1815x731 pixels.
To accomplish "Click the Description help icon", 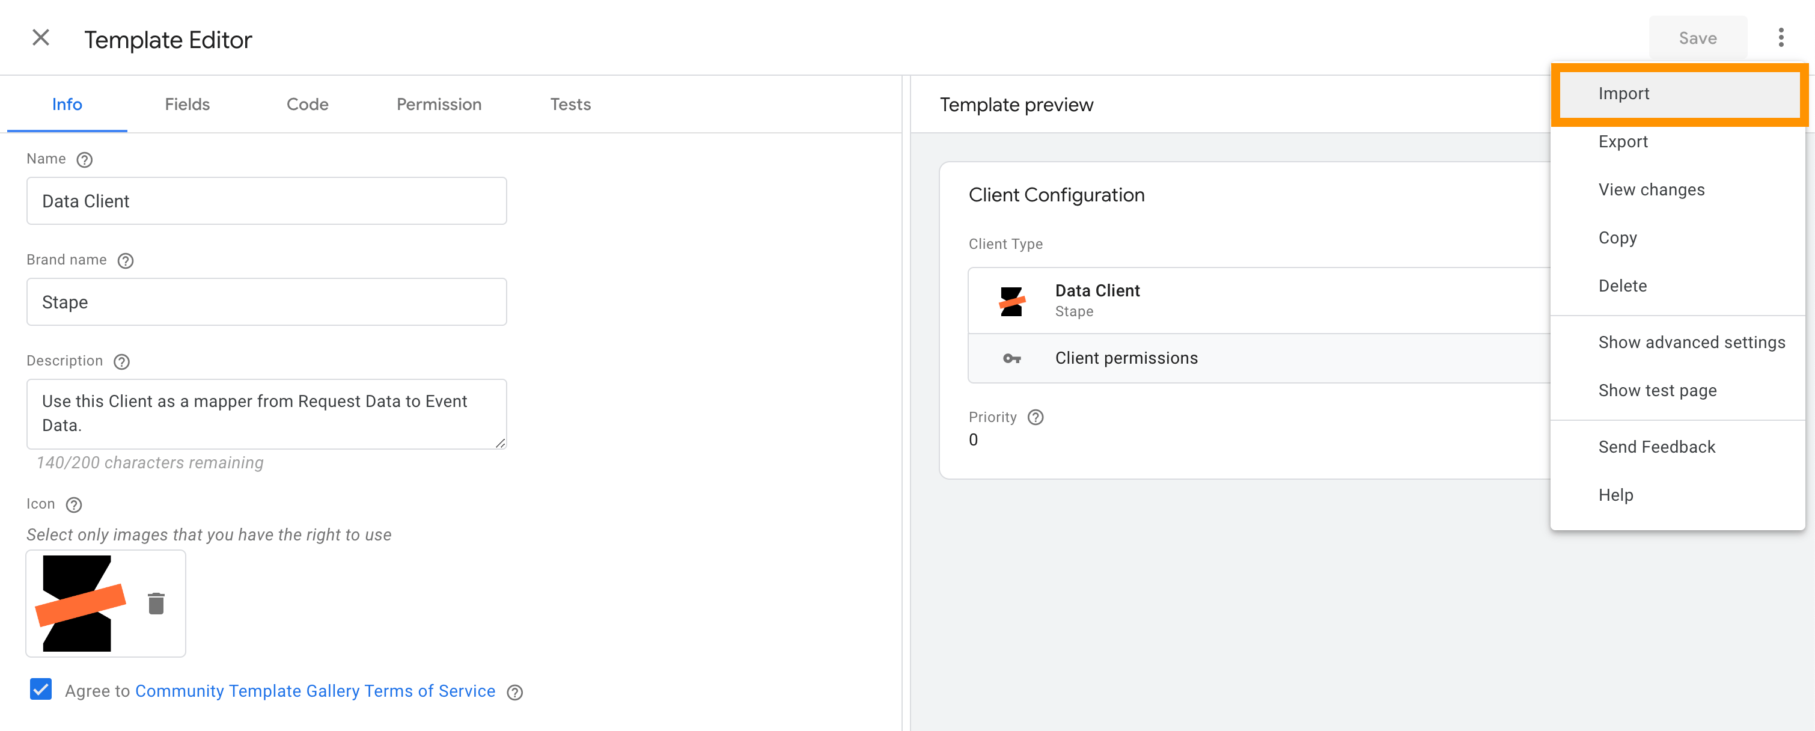I will [122, 362].
